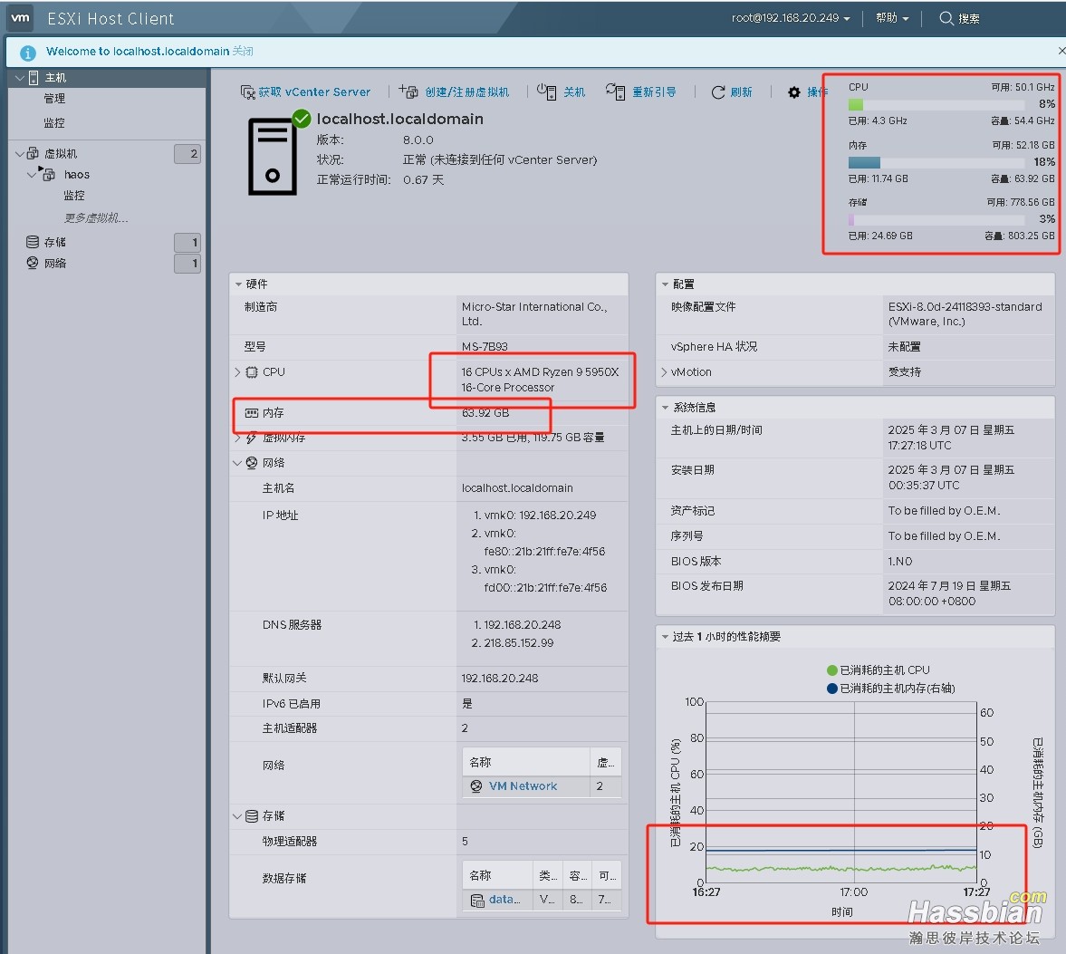1066x954 pixels.
Task: Collapse the 主机 tree node chevron
Action: (20, 78)
